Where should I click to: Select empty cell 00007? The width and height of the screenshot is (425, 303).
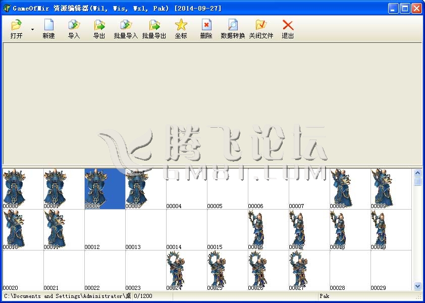point(309,189)
